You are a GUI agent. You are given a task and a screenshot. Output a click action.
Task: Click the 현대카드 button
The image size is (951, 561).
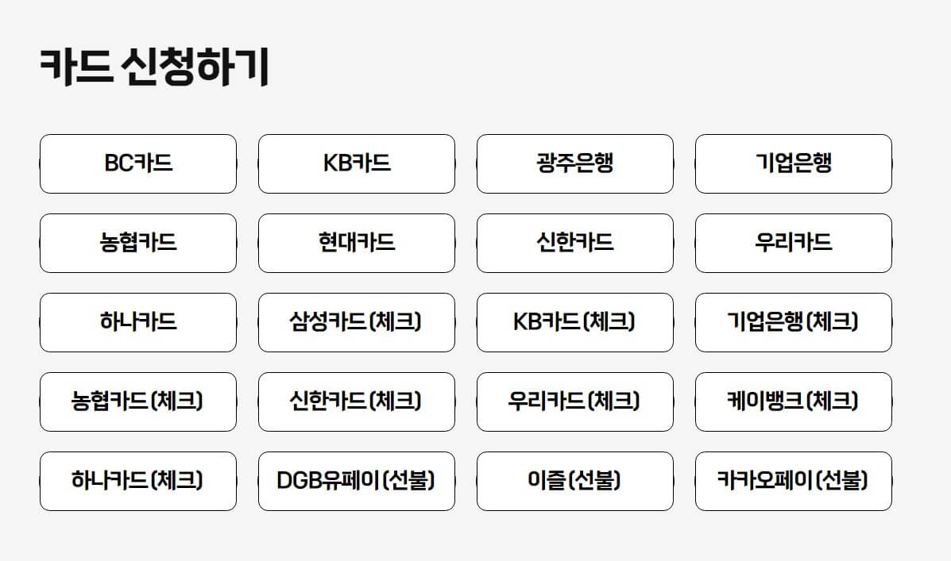point(356,244)
